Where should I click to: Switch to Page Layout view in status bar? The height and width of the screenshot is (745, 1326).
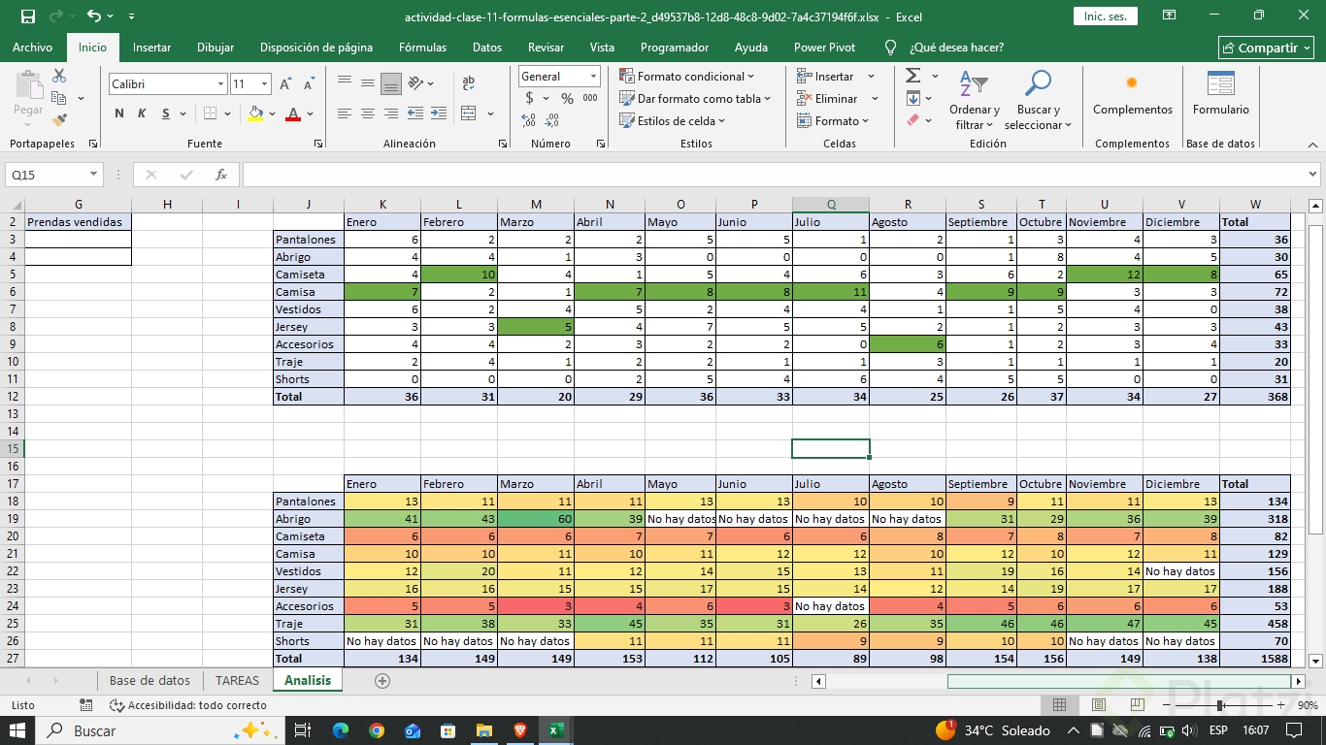(x=1099, y=705)
